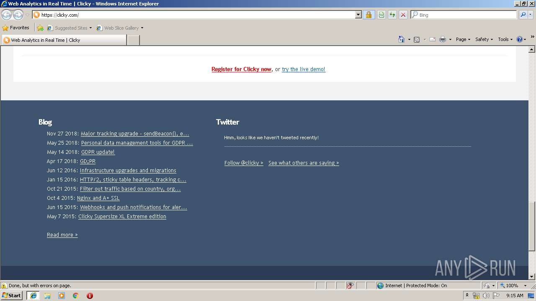Click See what others are saying link

pos(304,163)
